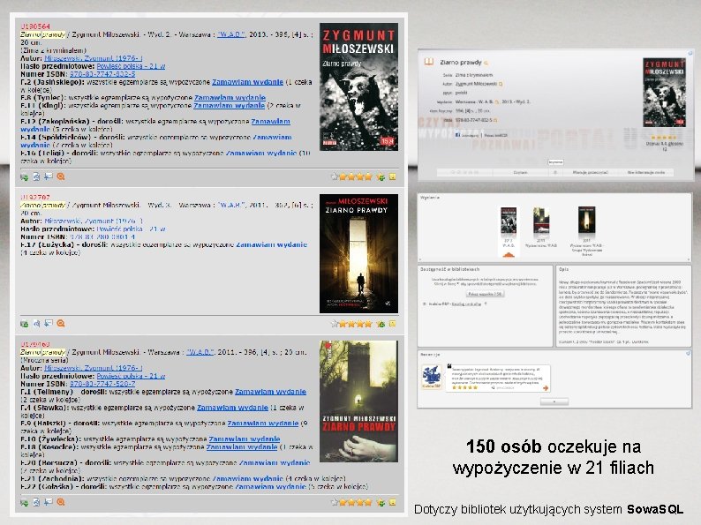Image resolution: width=701 pixels, height=525 pixels.
Task: Click the 'Pokaż wszystkie' button in the library availability panel
Action: (485, 294)
